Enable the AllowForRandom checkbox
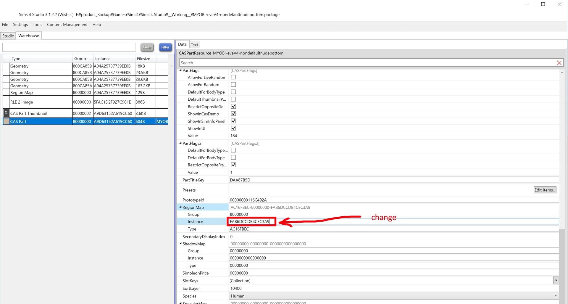This screenshot has height=304, width=568. pos(233,85)
